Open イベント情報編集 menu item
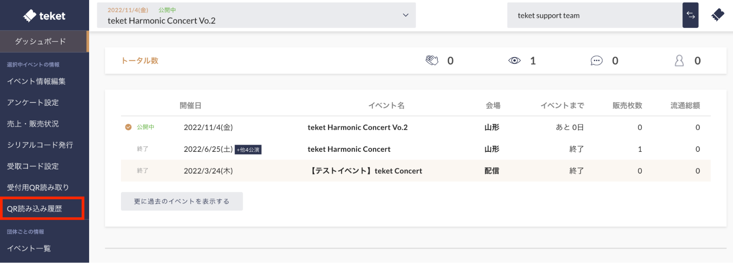 (36, 81)
